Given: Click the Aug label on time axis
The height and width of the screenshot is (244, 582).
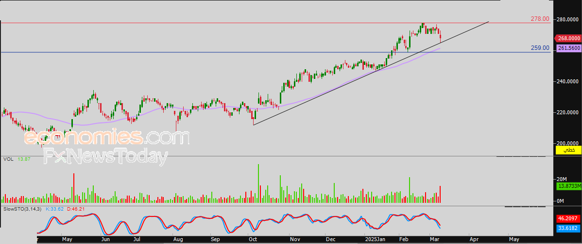Looking at the screenshot, I should 178,240.
